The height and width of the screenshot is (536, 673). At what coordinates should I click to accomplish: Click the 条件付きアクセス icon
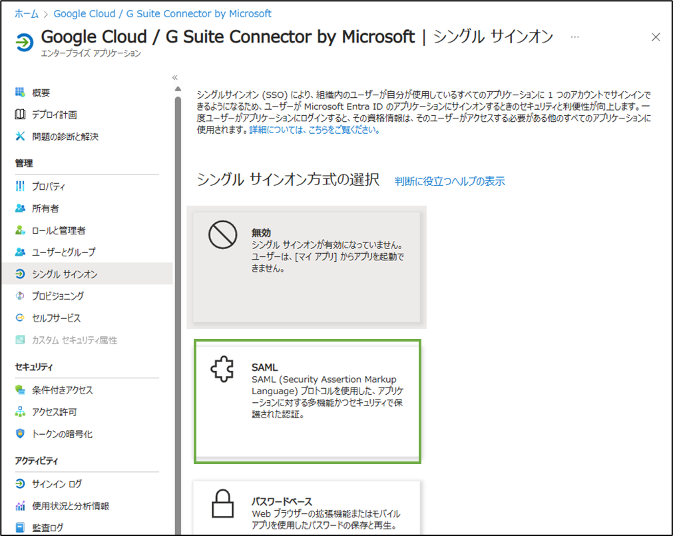[x=20, y=390]
